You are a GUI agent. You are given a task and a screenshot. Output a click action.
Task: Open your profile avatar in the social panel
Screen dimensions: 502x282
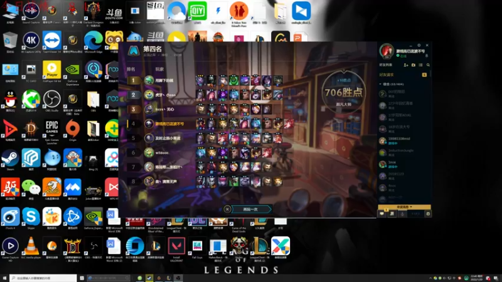(x=387, y=51)
